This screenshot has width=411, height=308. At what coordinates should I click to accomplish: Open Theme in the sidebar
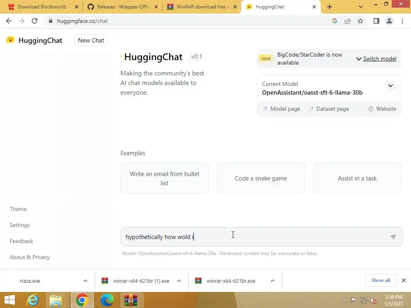click(18, 209)
